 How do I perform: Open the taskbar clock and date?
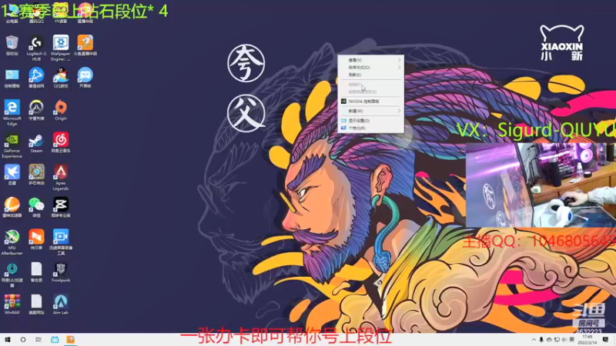588,340
